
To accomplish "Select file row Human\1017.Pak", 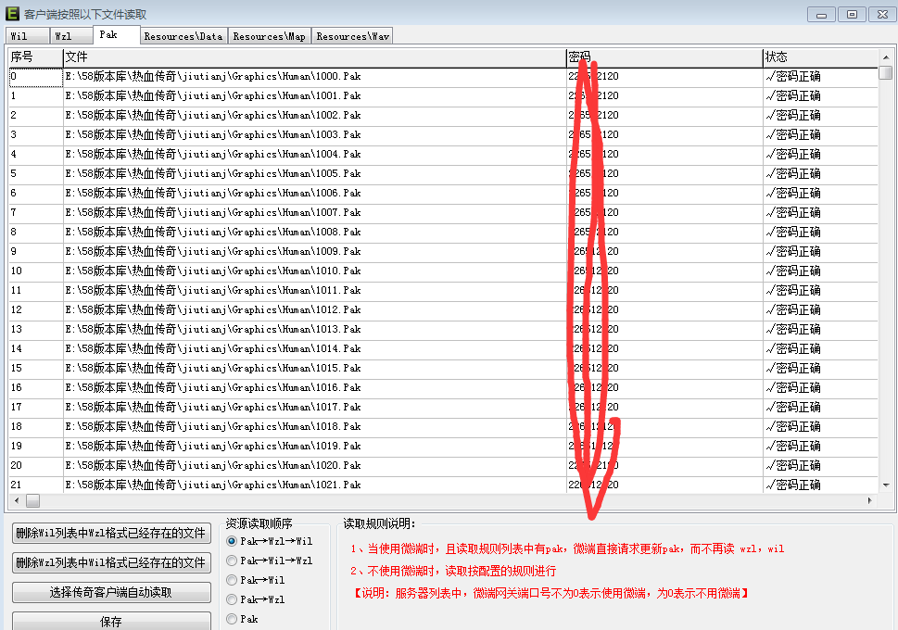I will pos(443,408).
